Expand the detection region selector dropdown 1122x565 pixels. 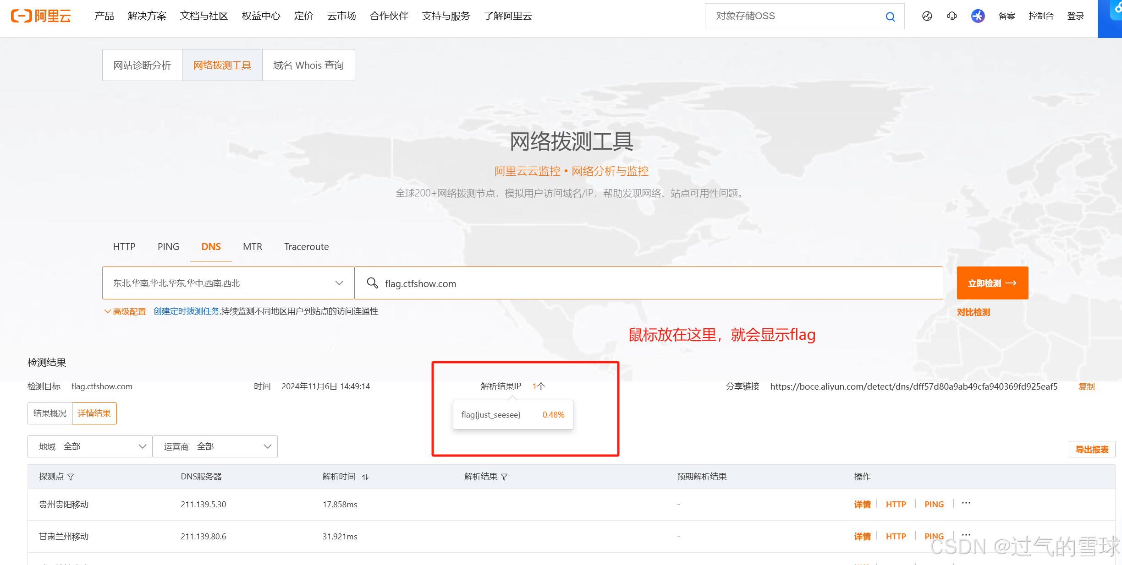coord(339,282)
